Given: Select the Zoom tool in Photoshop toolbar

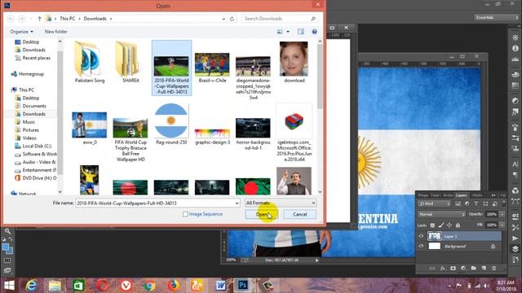Looking at the screenshot, I should tap(7, 231).
